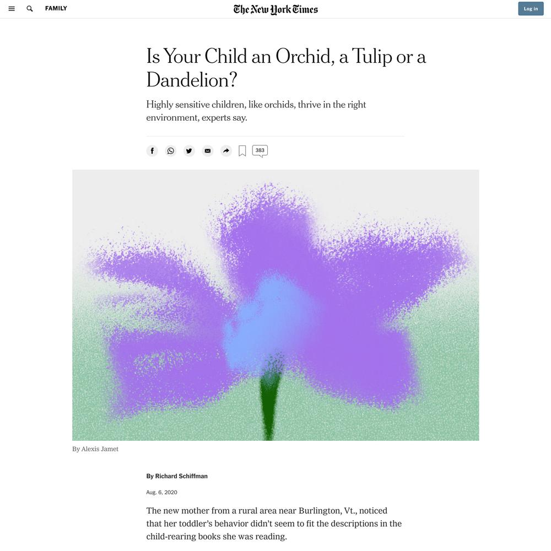Click the 'By Alexis Jamet' image credit
The image size is (551, 551).
click(95, 449)
